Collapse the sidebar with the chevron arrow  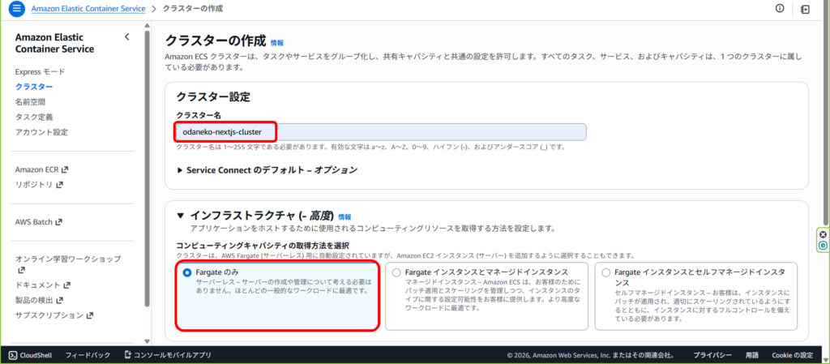(126, 37)
